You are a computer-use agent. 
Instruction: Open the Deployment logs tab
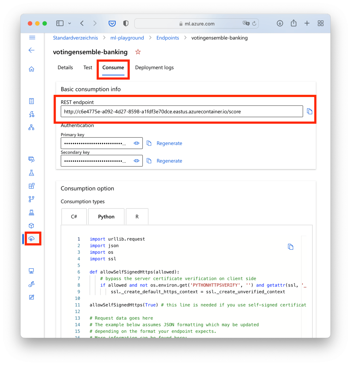pos(155,68)
